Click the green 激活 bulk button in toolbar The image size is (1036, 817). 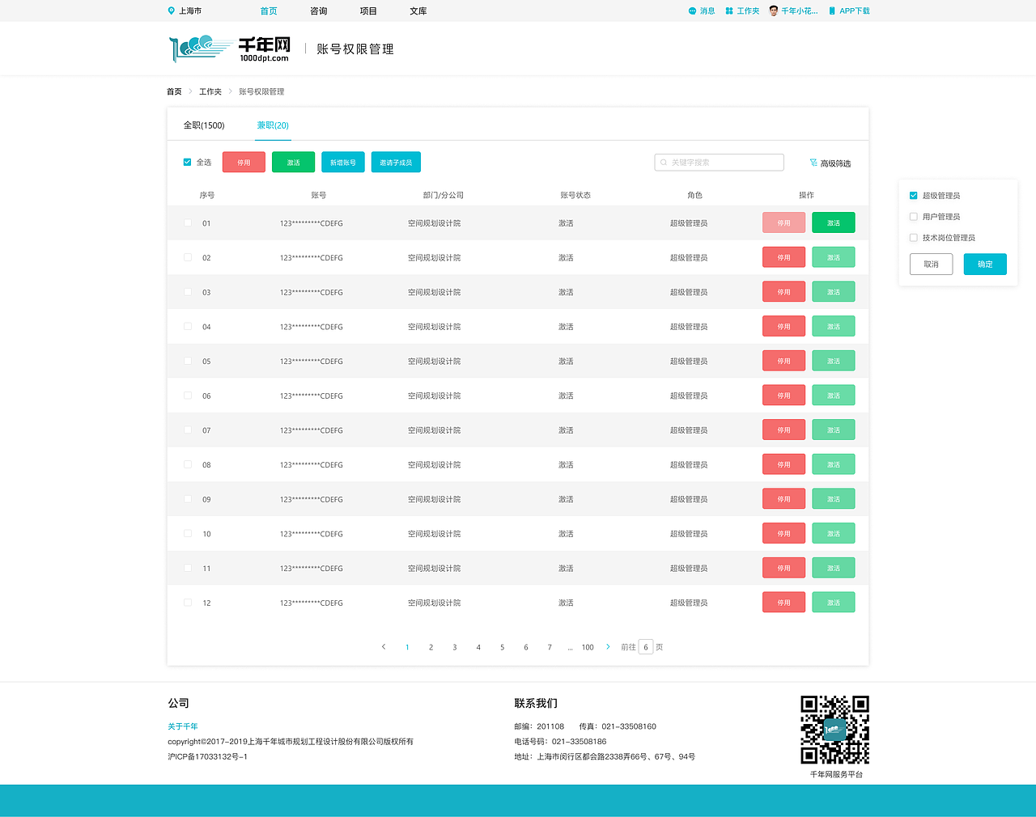pos(293,163)
